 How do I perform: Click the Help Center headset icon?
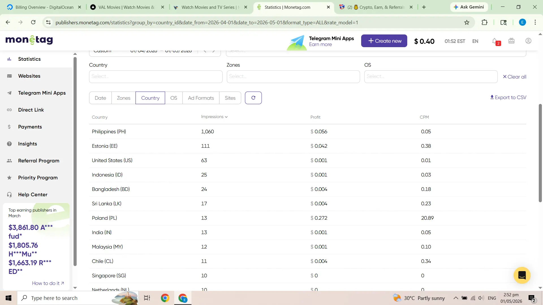pos(9,195)
